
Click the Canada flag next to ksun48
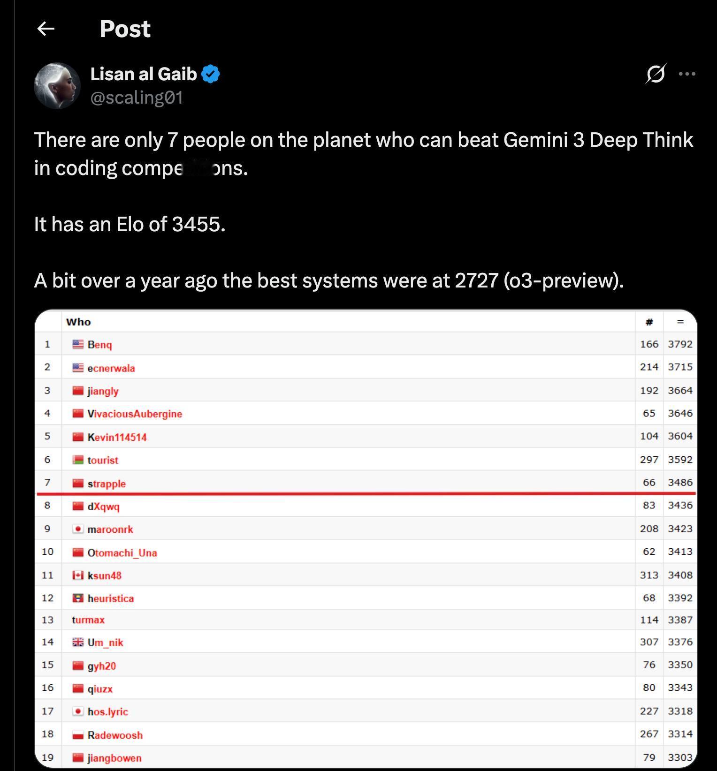78,574
